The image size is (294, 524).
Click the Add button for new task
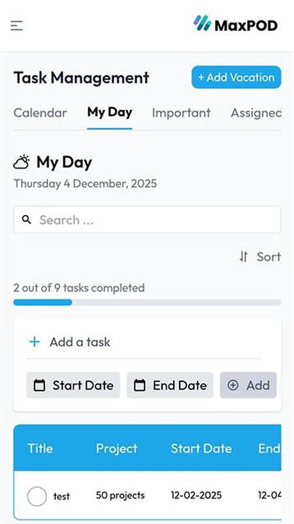coord(248,385)
